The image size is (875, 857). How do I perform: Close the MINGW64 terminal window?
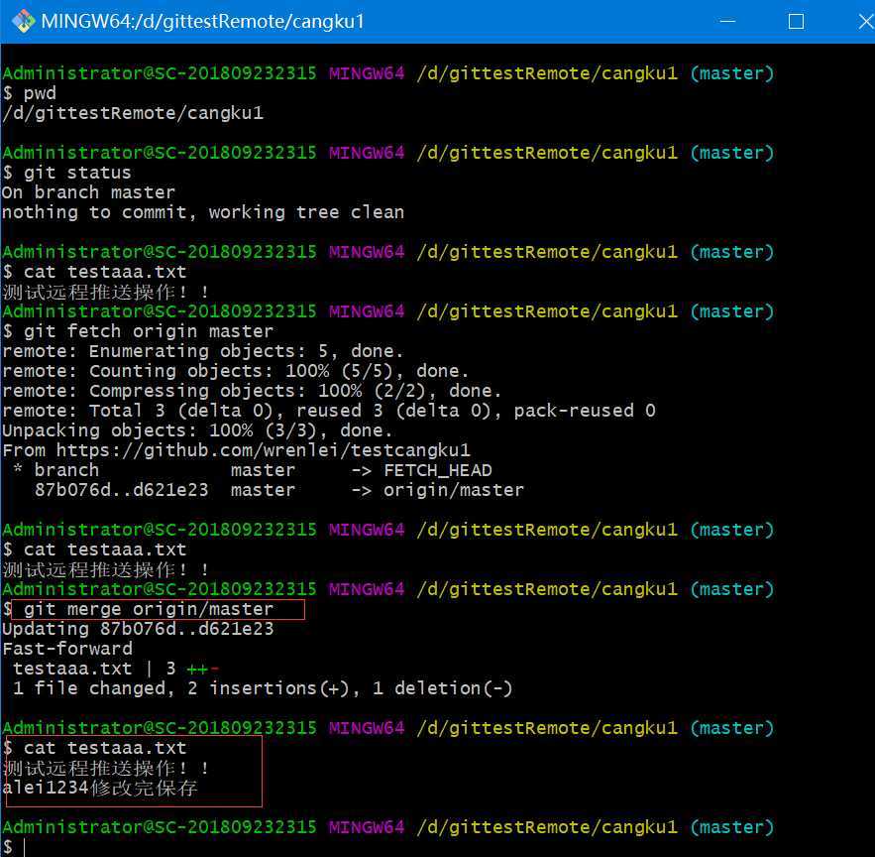pyautogui.click(x=866, y=21)
